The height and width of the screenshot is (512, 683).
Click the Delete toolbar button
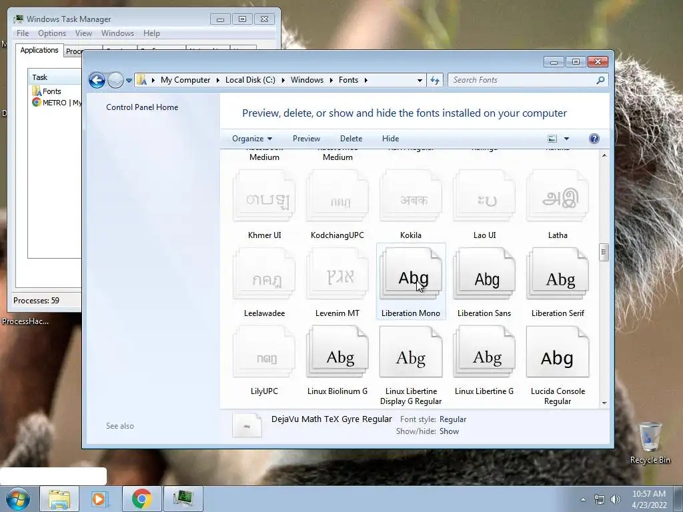click(x=351, y=139)
